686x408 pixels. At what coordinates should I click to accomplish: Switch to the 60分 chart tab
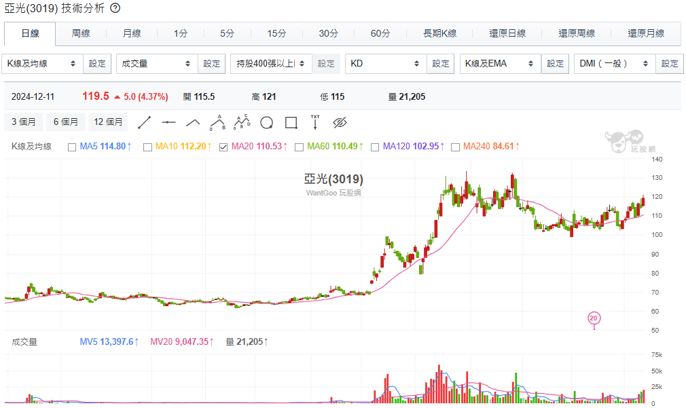point(380,33)
